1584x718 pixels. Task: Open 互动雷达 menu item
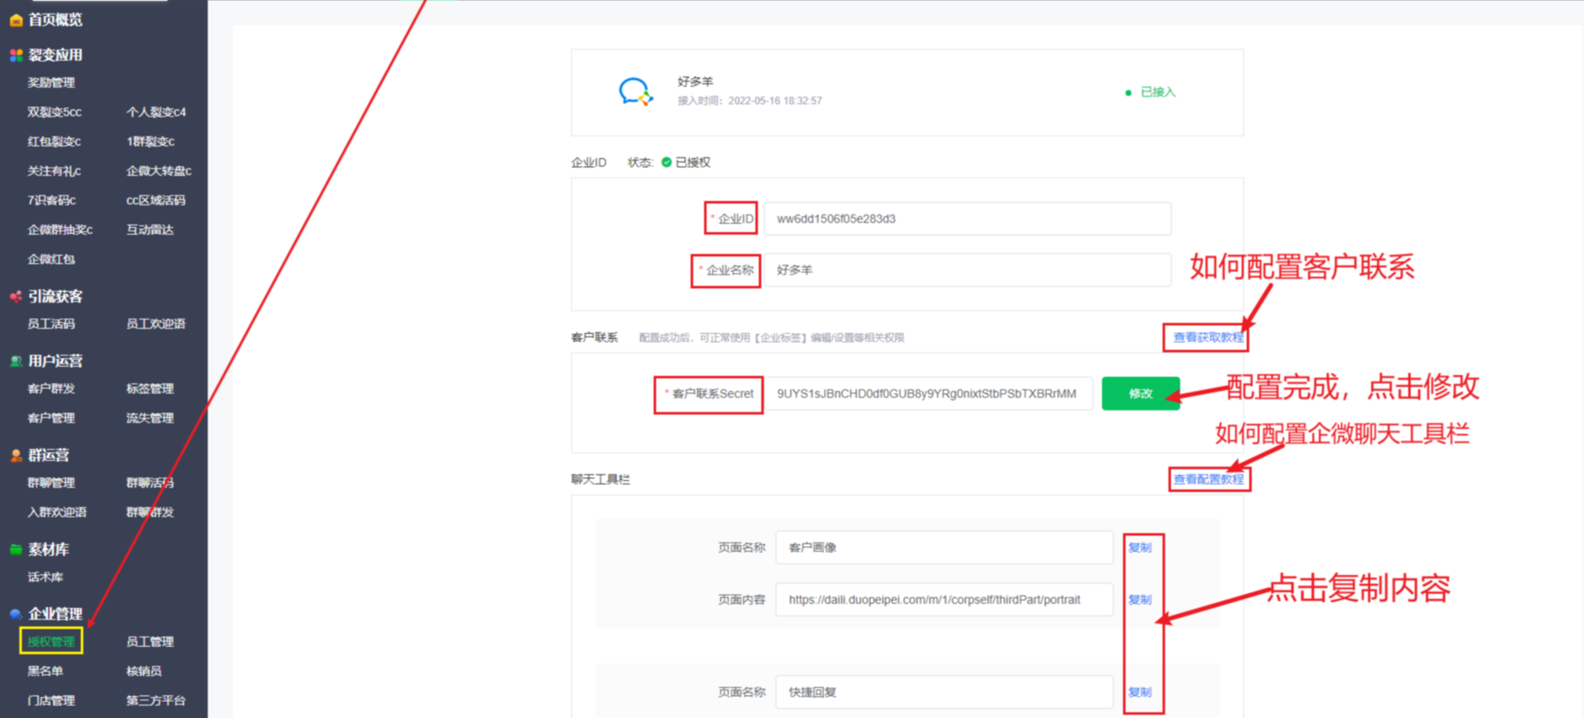[x=150, y=230]
